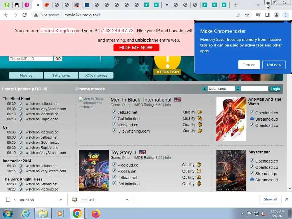The width and height of the screenshot is (292, 219).
Task: Open the Chrome three-dot menu
Action: pyautogui.click(x=286, y=15)
